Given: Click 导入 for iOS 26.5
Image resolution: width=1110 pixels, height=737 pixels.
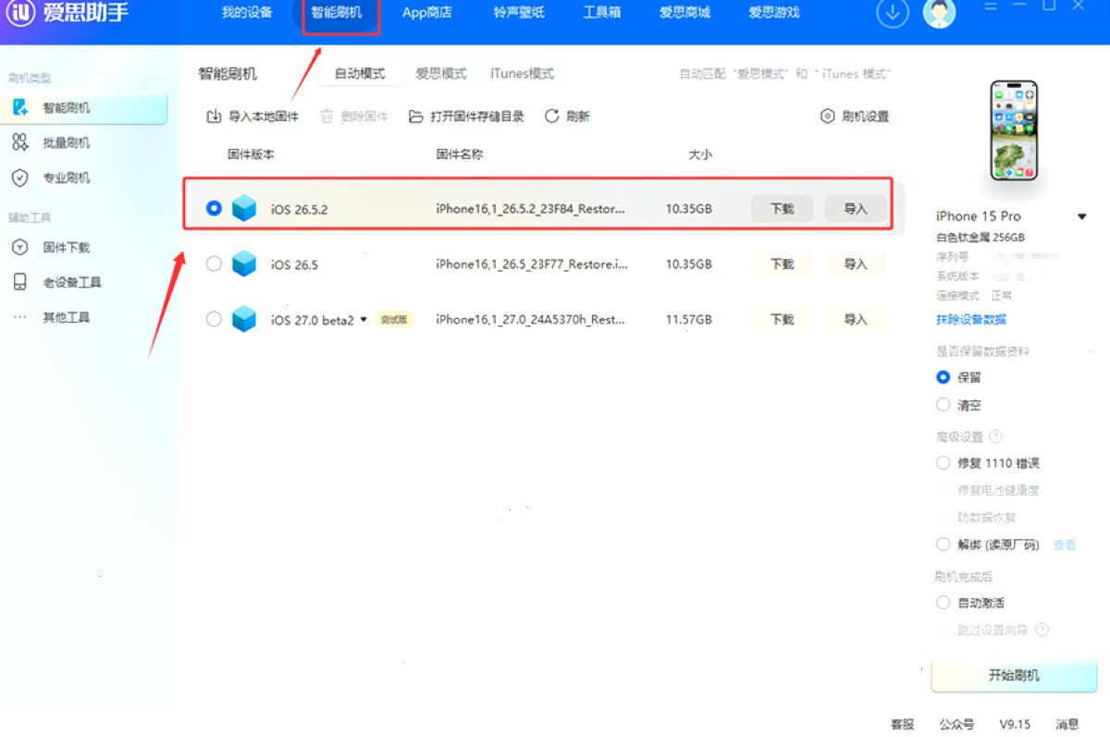Looking at the screenshot, I should pos(856,264).
